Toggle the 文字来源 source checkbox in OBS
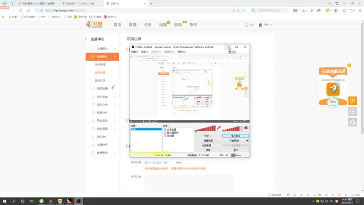 (x=165, y=130)
